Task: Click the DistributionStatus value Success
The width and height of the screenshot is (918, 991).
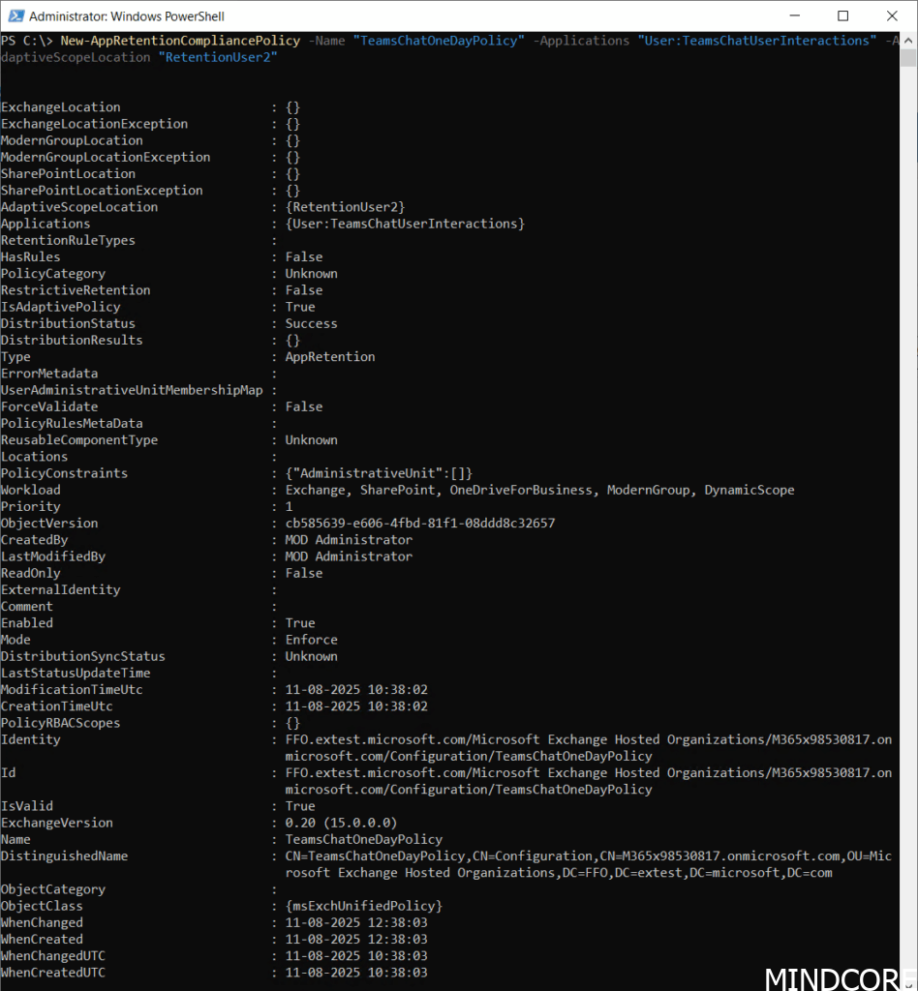Action: pos(311,323)
